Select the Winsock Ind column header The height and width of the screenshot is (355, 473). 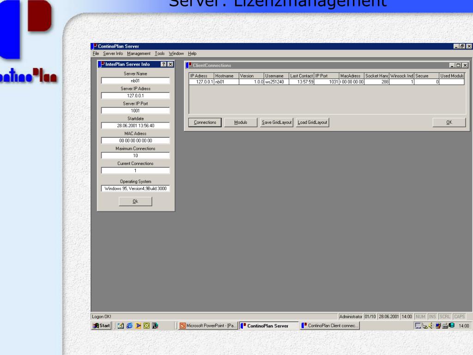click(401, 76)
